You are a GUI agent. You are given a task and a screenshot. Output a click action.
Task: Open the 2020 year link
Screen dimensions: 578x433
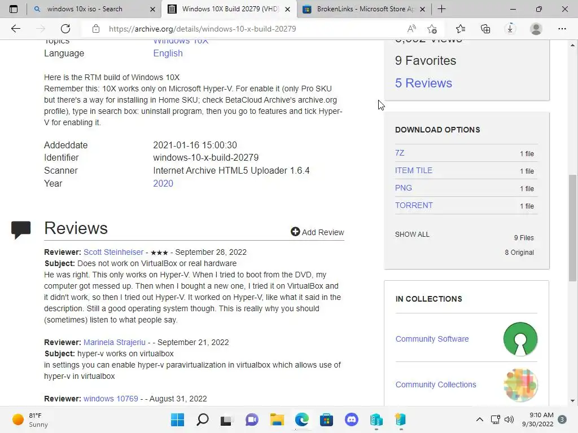tap(163, 183)
